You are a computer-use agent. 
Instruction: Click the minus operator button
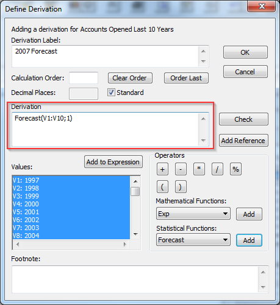pyautogui.click(x=181, y=169)
